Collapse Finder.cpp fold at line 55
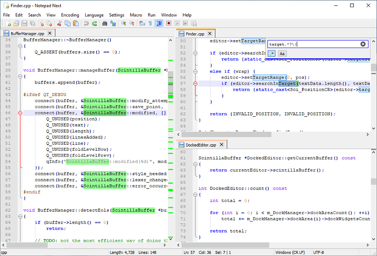 [195, 71]
